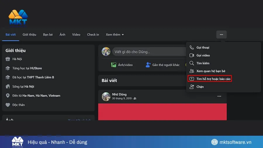Open the Ảnh tab
The width and height of the screenshot is (263, 148).
(63, 35)
